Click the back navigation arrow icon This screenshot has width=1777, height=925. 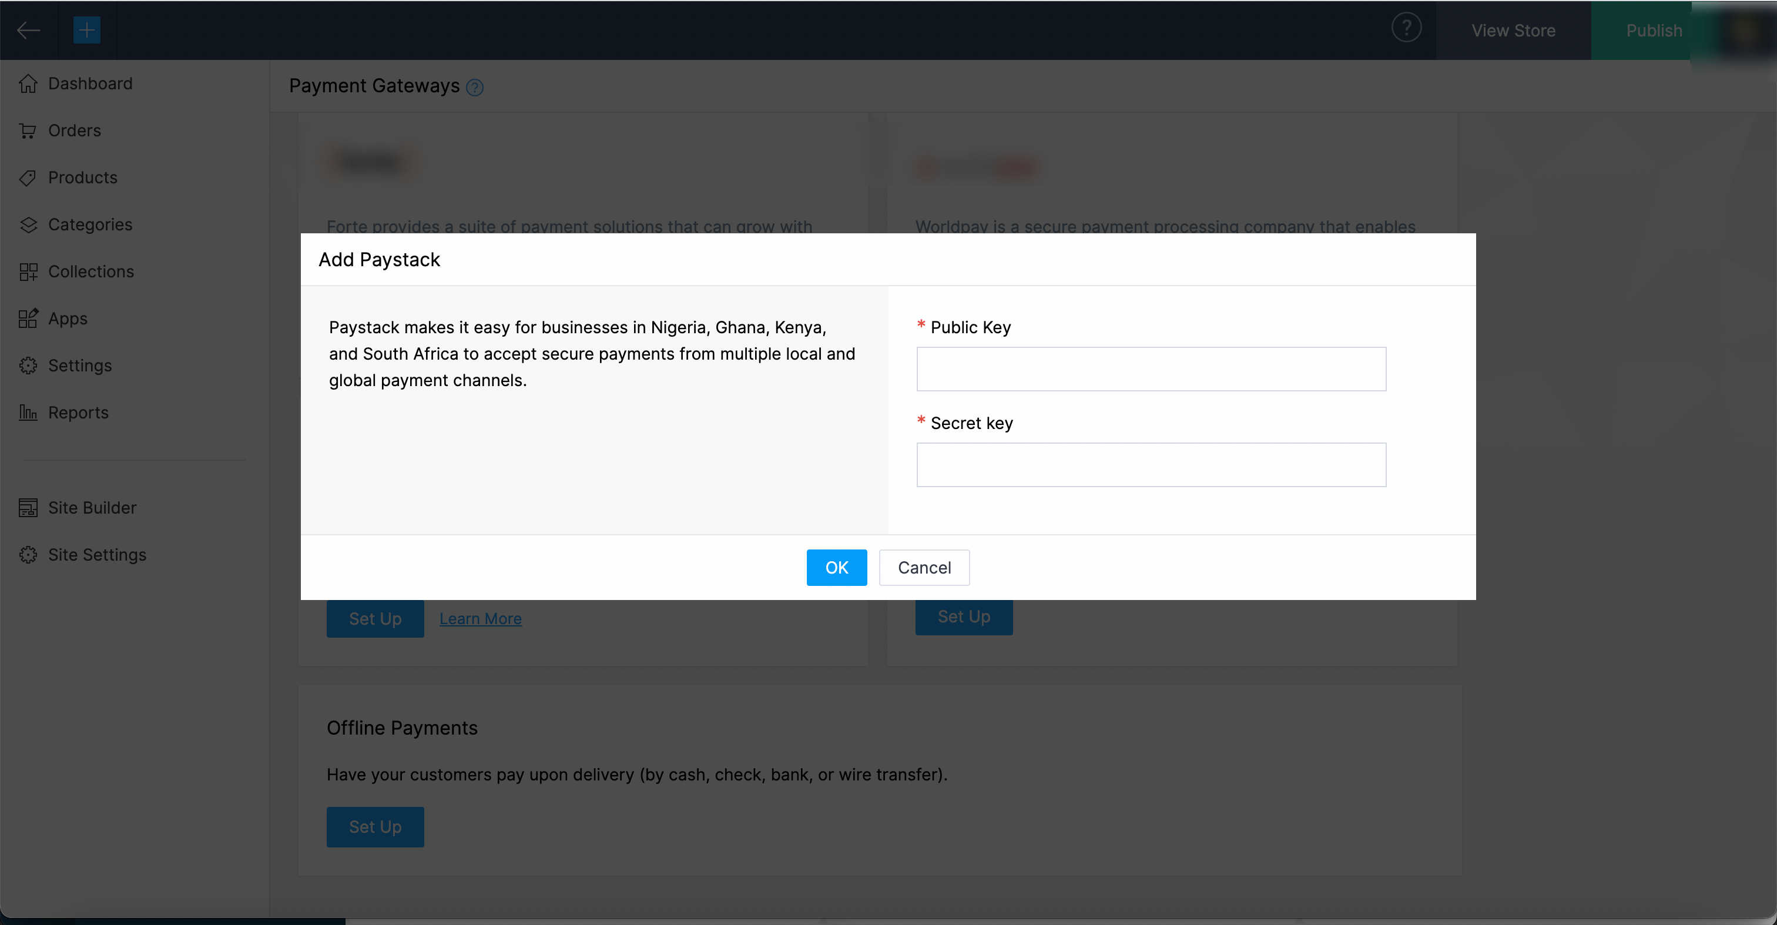(x=29, y=29)
